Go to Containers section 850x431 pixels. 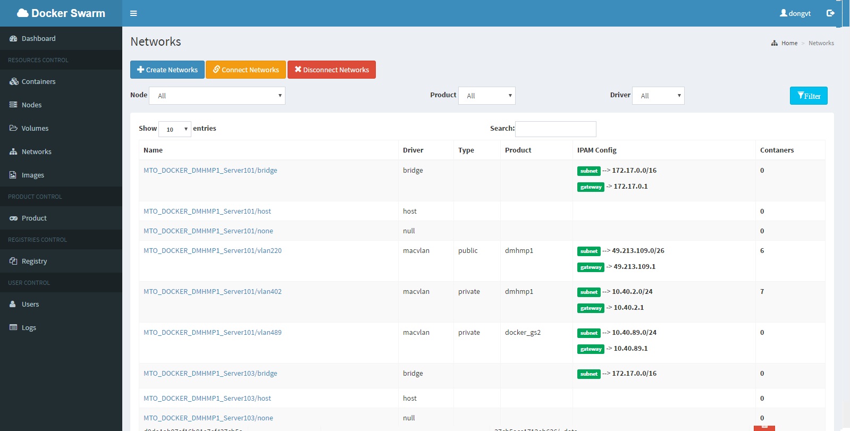coord(61,82)
